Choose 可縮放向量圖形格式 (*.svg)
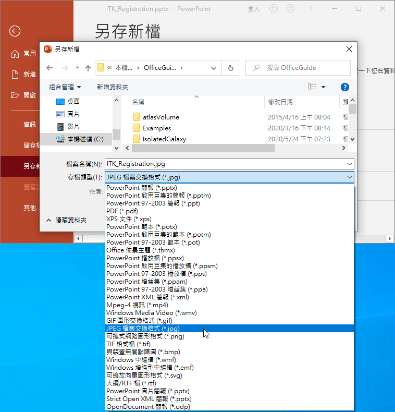395x412 pixels. click(x=229, y=375)
